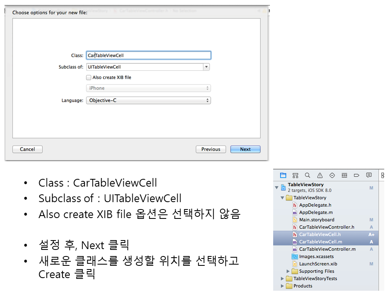Expand the Supporting Files folder
Viewport: 392px width, 294px height.
(x=288, y=271)
